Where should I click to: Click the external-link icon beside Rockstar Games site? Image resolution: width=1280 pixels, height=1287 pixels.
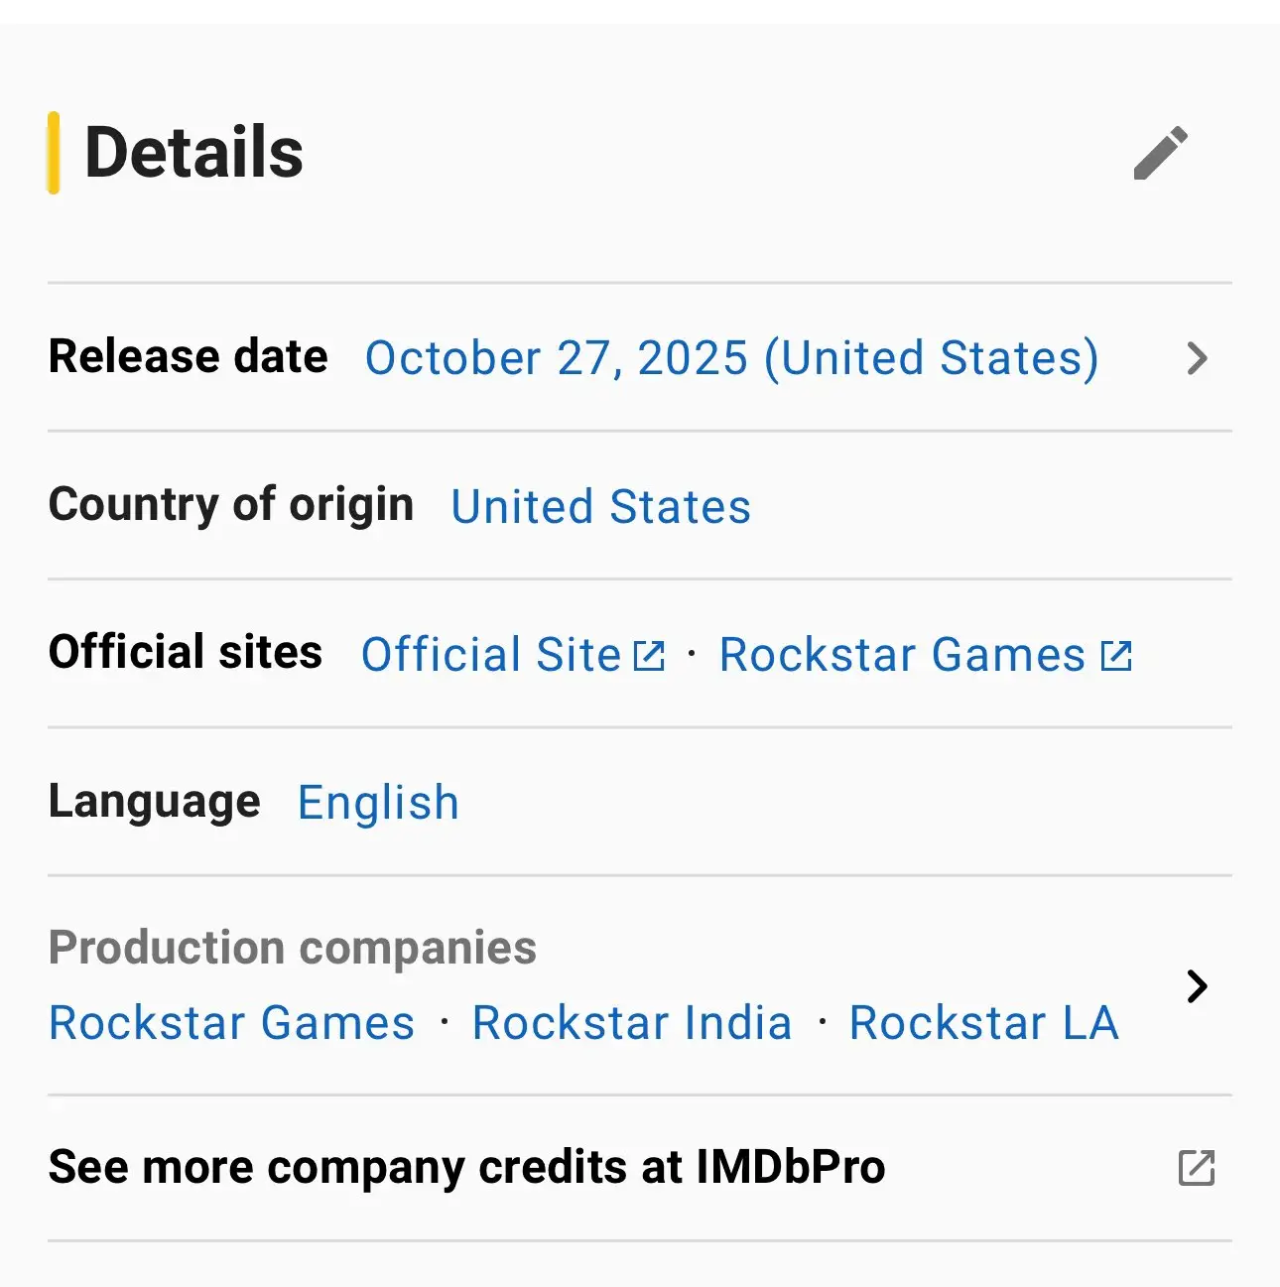coord(1115,655)
